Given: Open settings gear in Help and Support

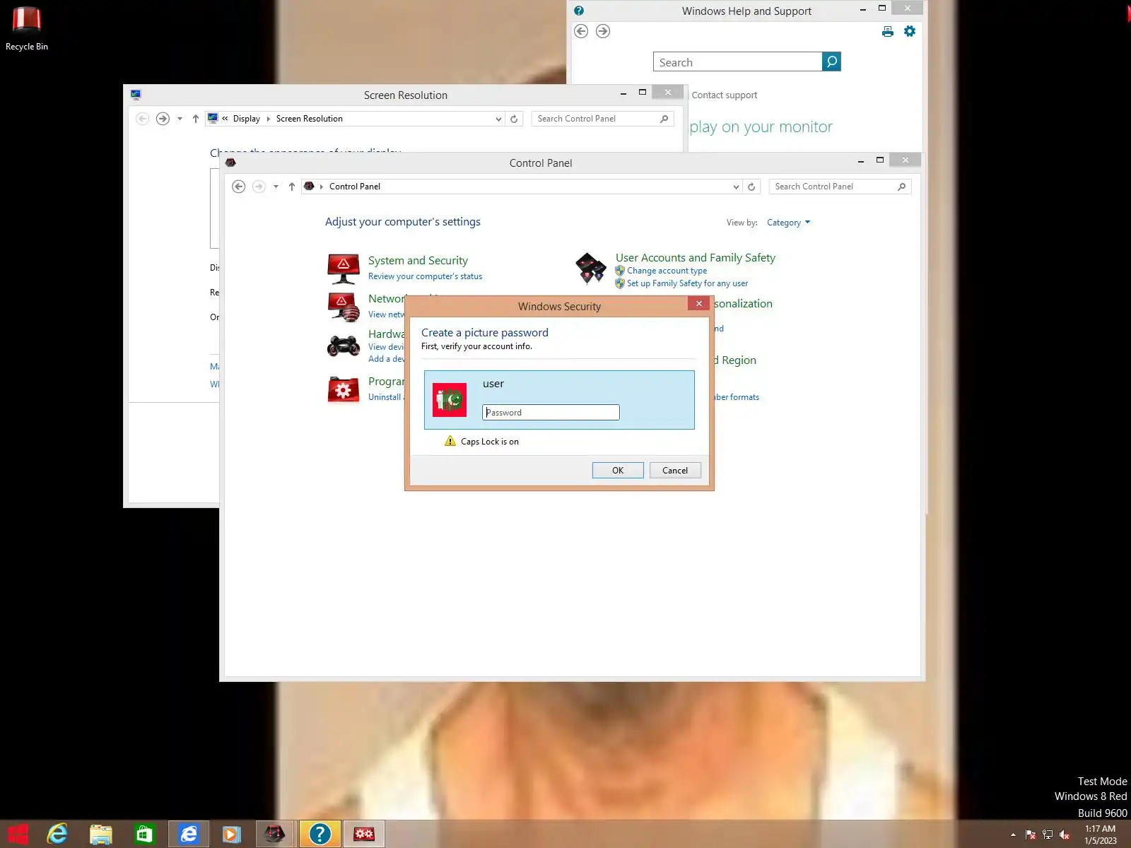Looking at the screenshot, I should tap(910, 31).
